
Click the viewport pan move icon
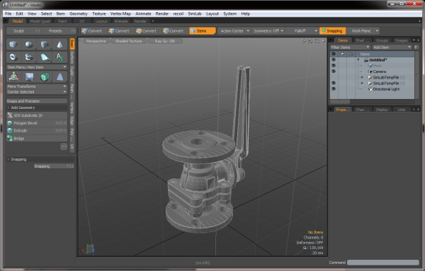(302, 41)
